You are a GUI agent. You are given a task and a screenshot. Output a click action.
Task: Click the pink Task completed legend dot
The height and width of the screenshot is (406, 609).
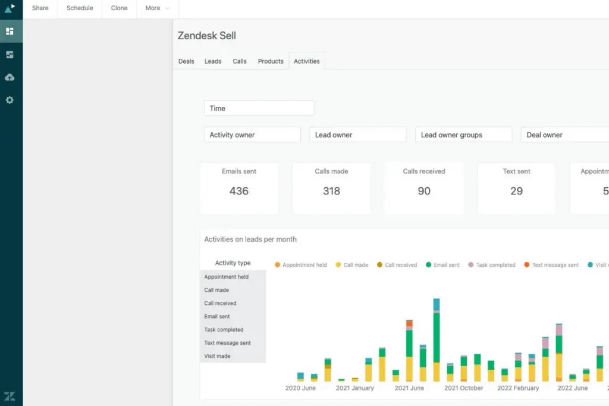coord(471,265)
